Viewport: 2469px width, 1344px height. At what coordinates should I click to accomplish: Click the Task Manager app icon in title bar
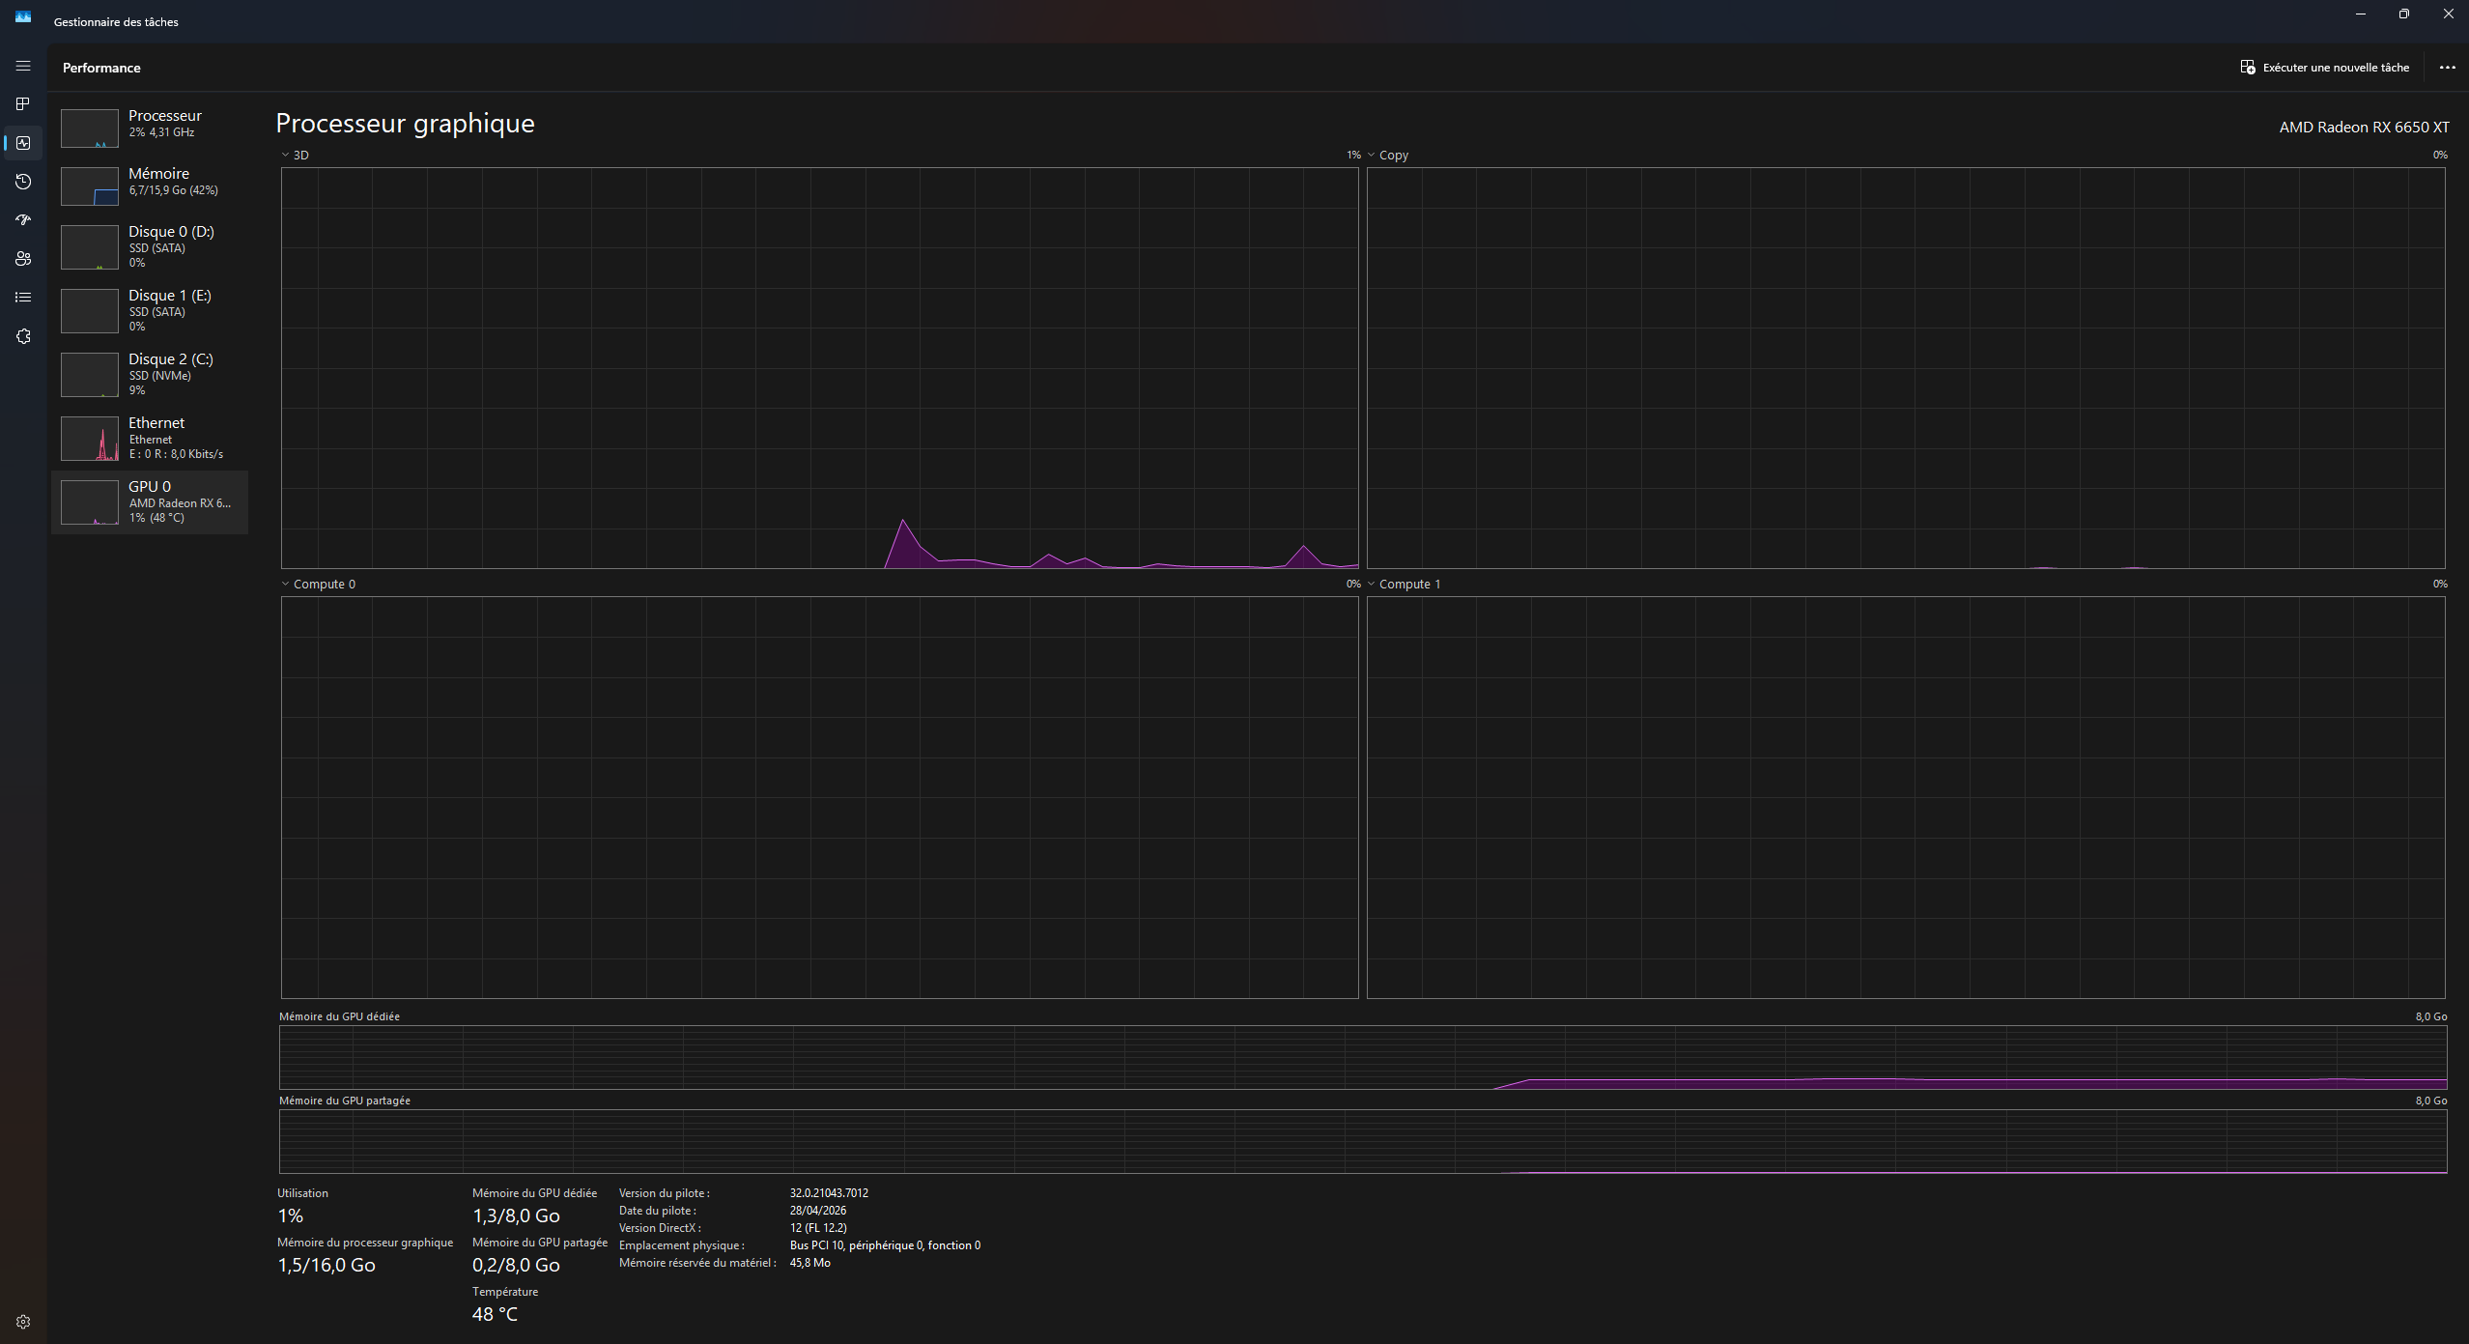pyautogui.click(x=23, y=16)
